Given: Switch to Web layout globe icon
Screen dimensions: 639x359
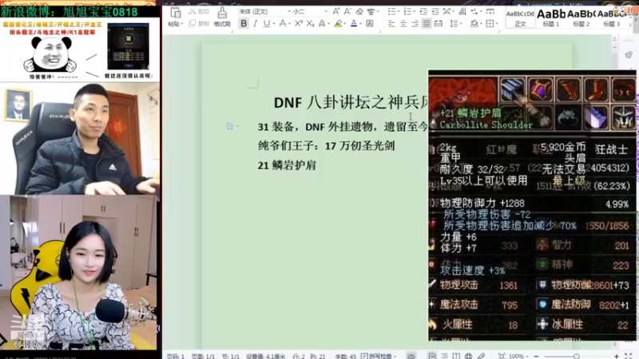Looking at the screenshot, I should 469,356.
